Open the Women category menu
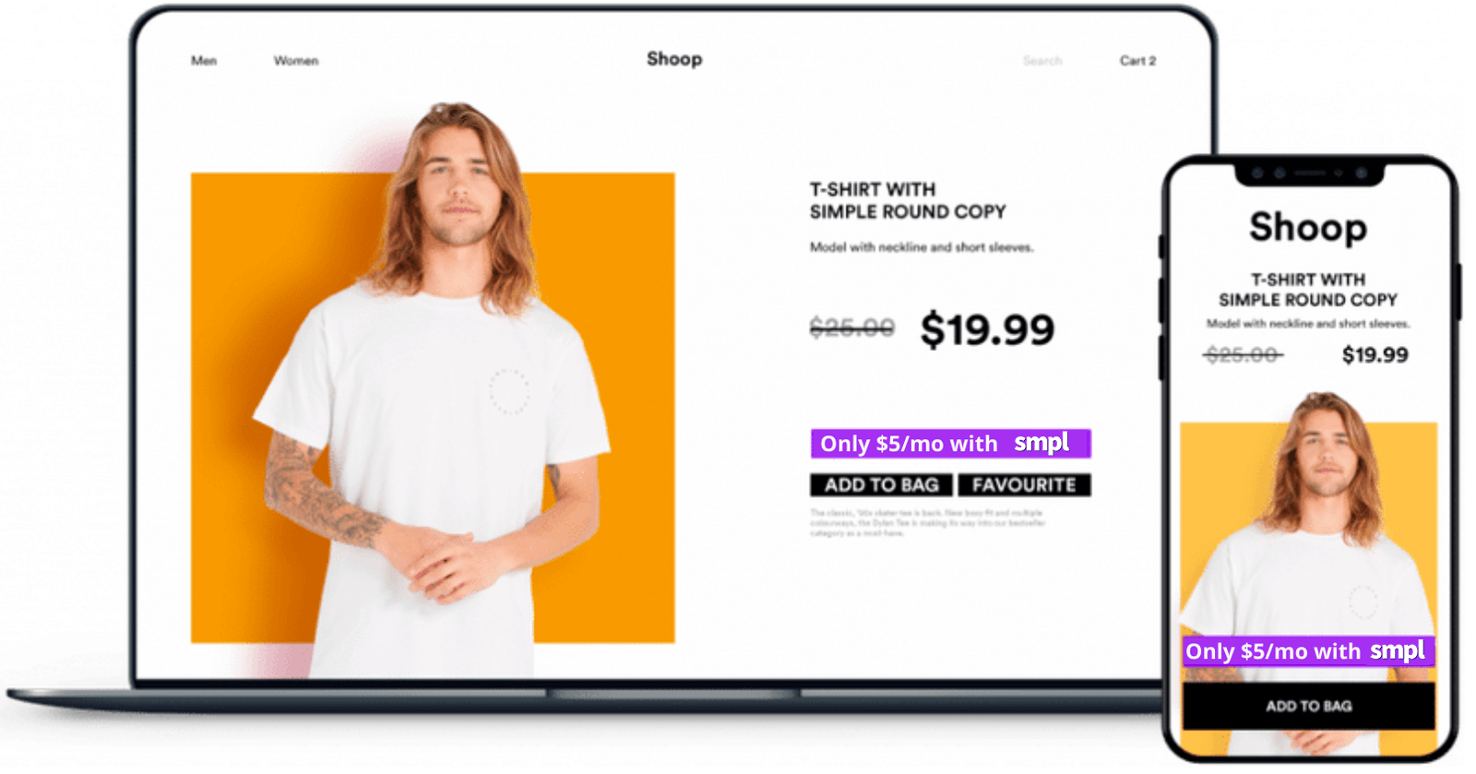The height and width of the screenshot is (774, 1476). (296, 61)
